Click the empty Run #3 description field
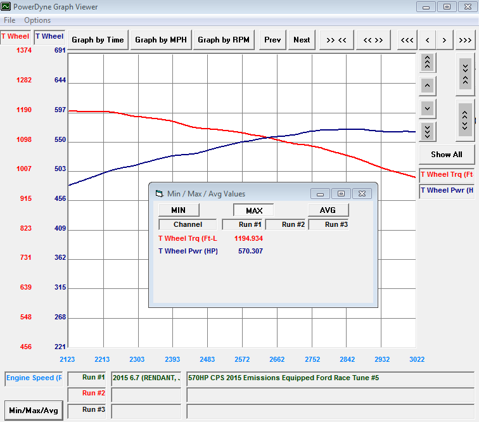479x422 pixels. (x=331, y=412)
